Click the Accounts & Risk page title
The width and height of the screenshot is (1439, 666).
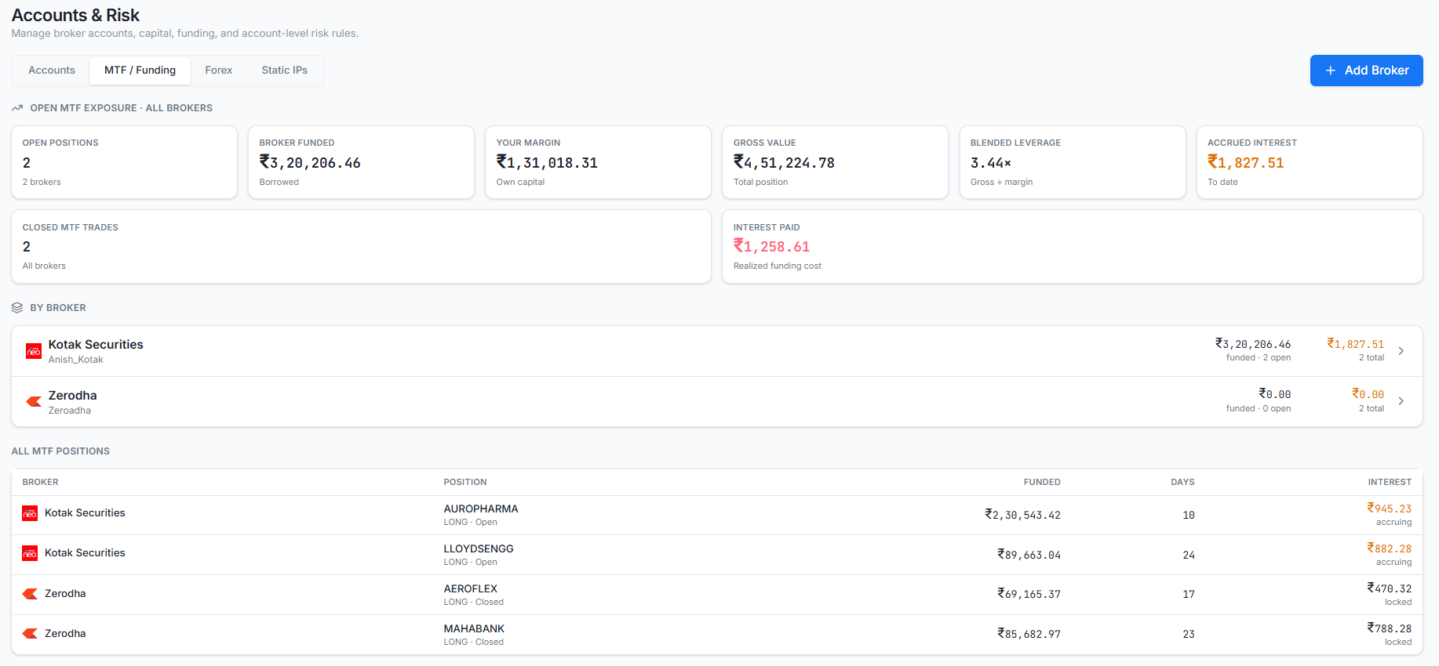75,16
